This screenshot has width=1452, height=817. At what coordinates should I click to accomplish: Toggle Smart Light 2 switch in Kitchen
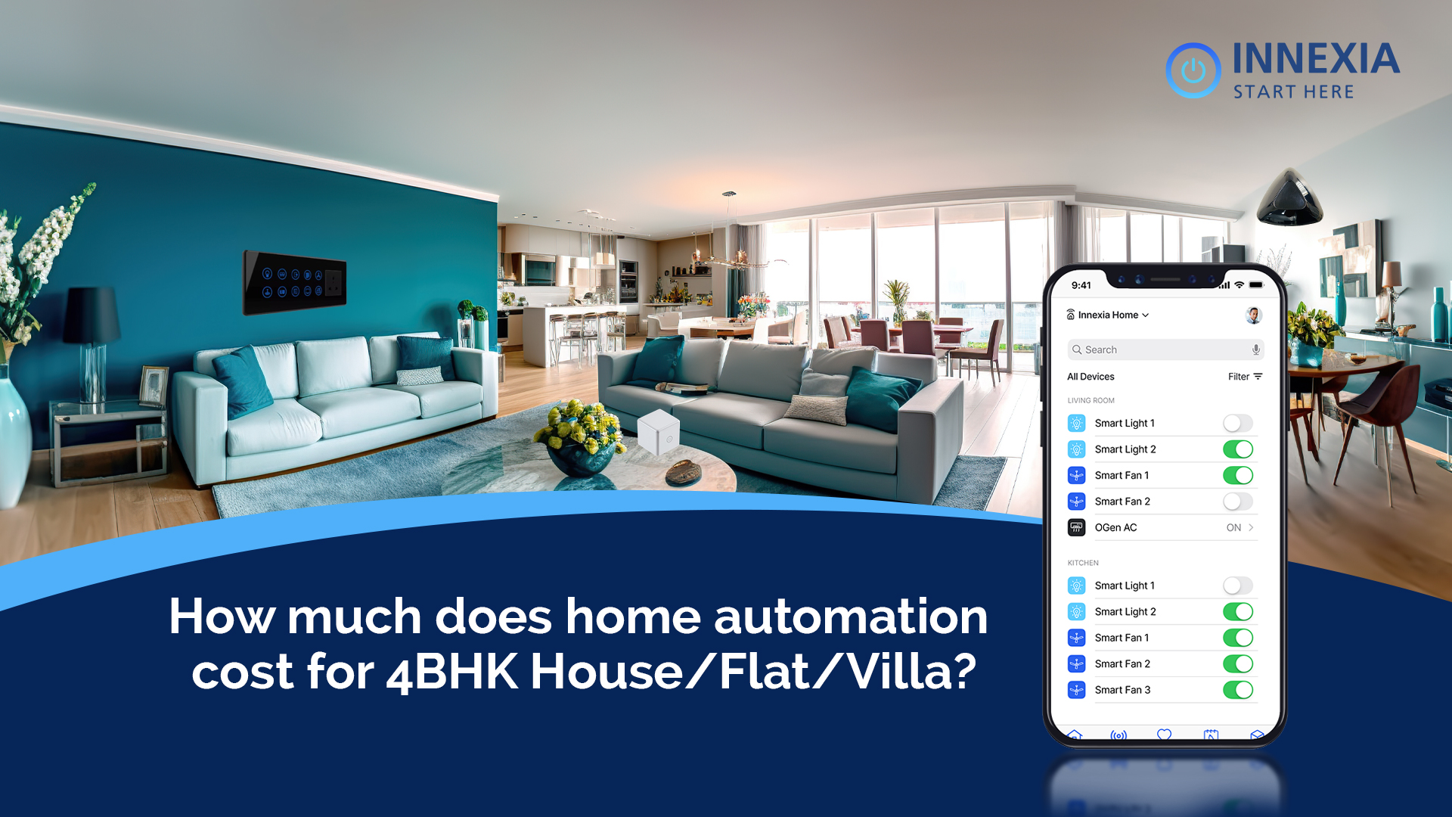click(1240, 613)
